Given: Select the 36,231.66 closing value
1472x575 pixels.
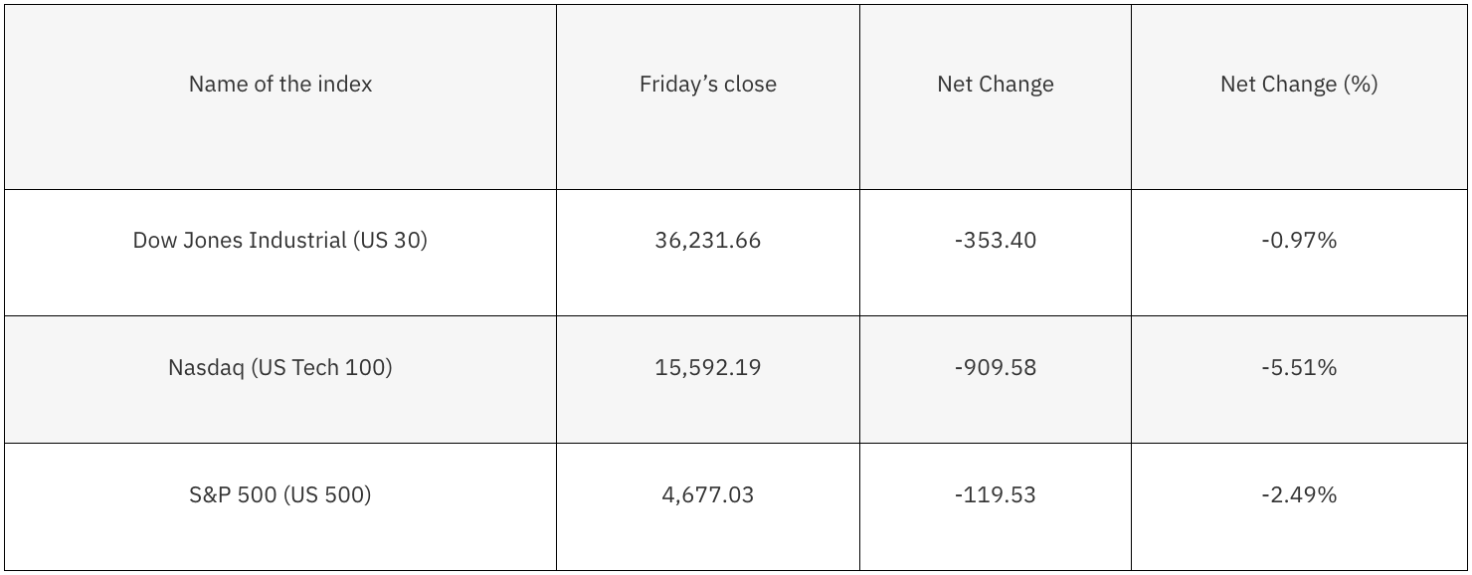Looking at the screenshot, I should tap(707, 241).
